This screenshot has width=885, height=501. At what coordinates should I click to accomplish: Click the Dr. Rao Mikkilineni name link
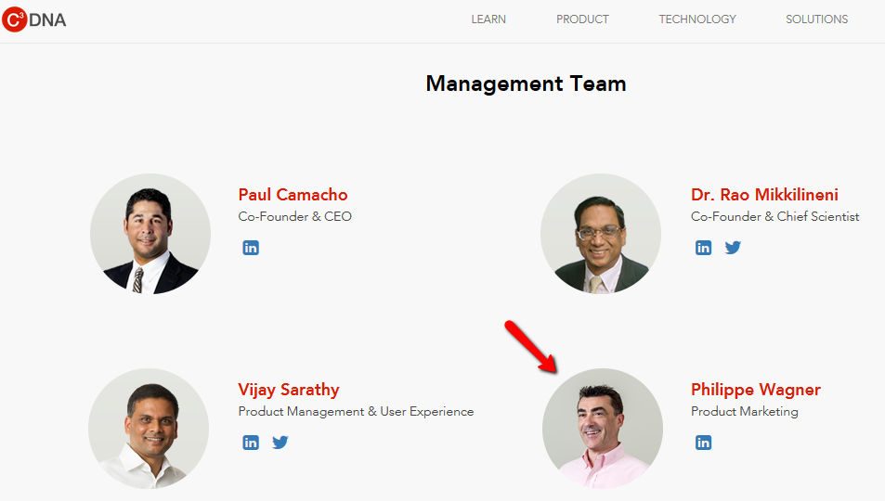point(764,195)
